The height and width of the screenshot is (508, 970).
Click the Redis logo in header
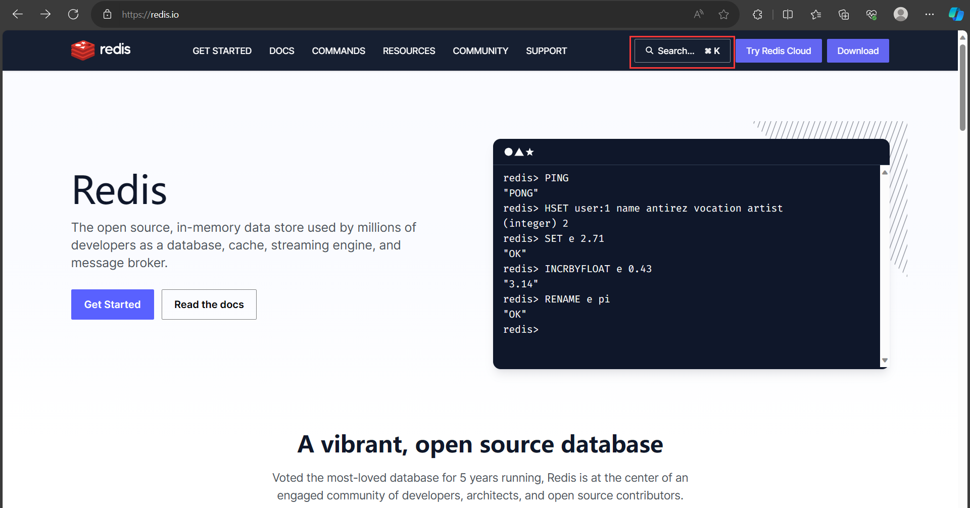tap(101, 50)
